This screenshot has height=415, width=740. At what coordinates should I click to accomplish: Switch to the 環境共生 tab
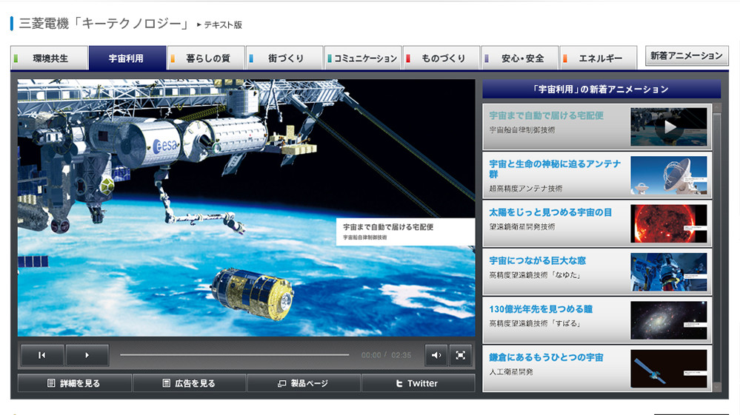[x=49, y=58]
